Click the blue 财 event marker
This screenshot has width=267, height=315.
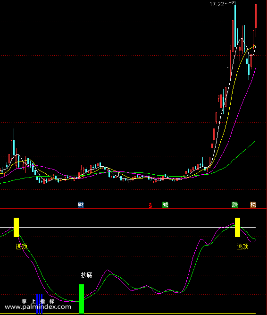point(81,205)
